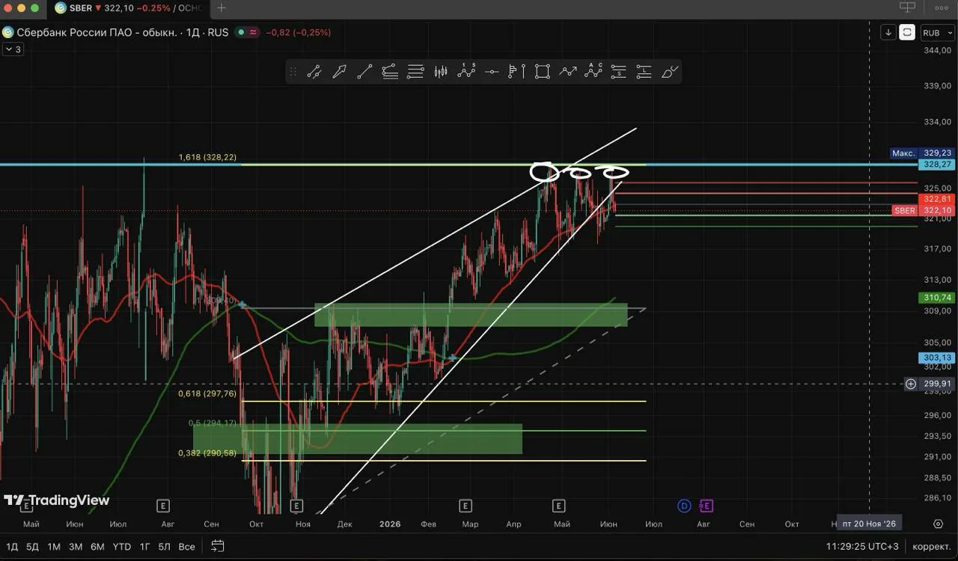The image size is (958, 561).
Task: Click the earnings 'E' marker above Май 2026
Action: (x=558, y=506)
